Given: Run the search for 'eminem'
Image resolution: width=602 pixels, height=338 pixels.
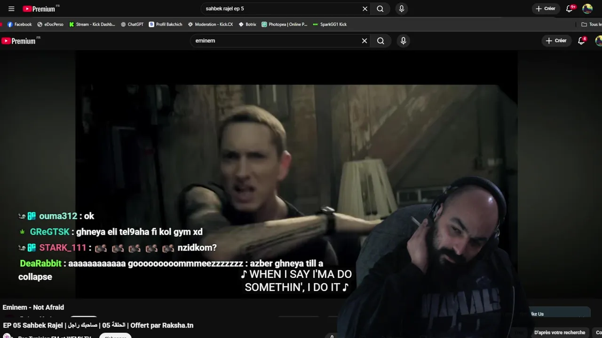Looking at the screenshot, I should point(380,41).
